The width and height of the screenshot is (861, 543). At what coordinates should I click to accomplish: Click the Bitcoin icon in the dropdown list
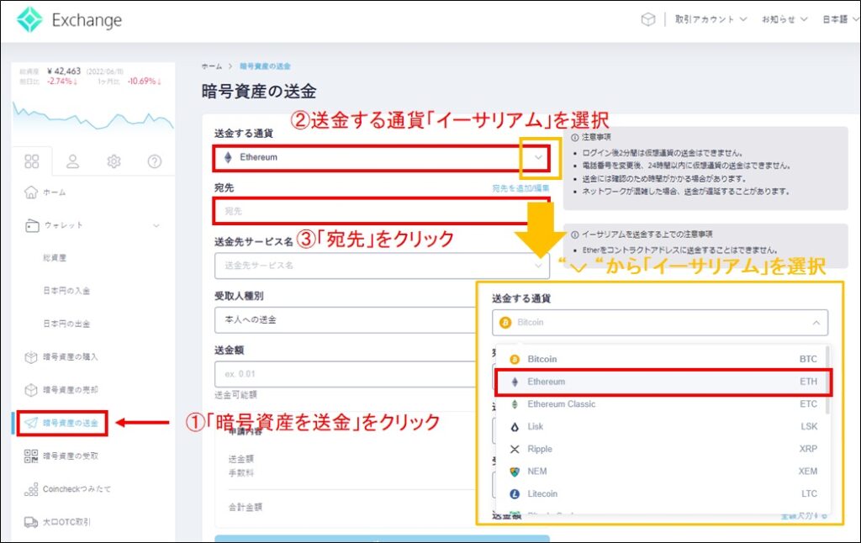pyautogui.click(x=515, y=359)
